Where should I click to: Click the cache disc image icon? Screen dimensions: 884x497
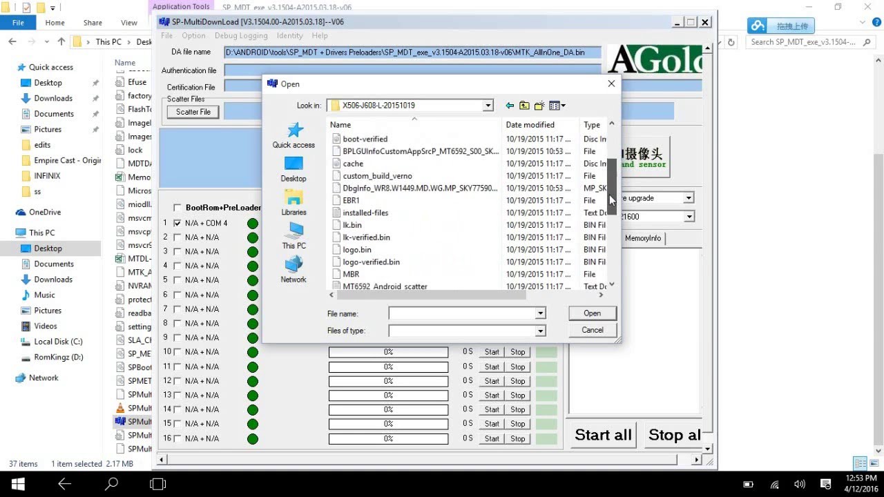point(336,164)
